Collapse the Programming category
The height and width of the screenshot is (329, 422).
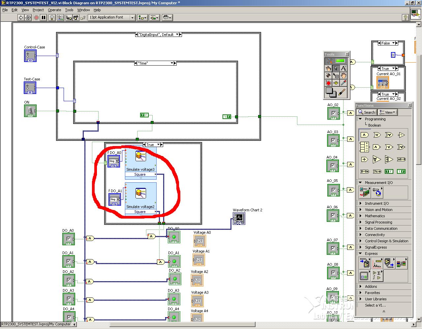[x=360, y=119]
